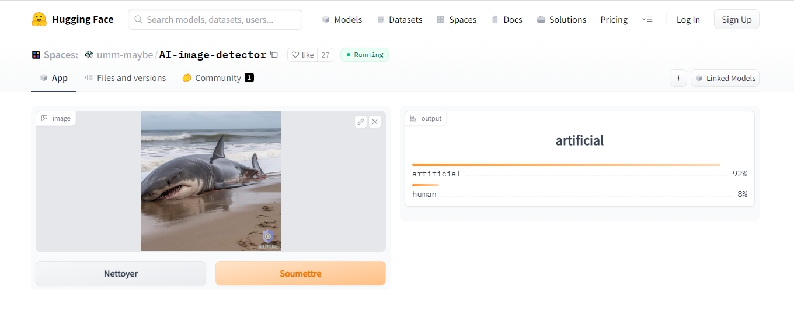Switch to the Files and versions tab

point(125,78)
